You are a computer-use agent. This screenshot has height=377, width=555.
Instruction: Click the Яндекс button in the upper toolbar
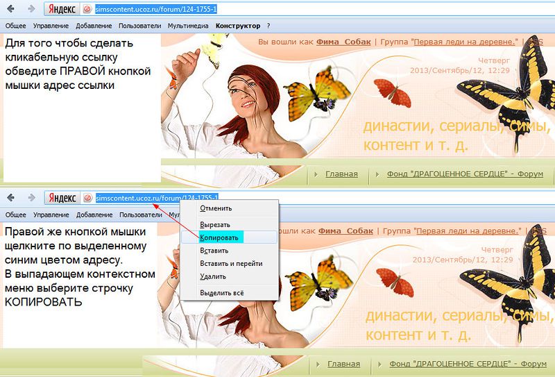click(x=61, y=10)
